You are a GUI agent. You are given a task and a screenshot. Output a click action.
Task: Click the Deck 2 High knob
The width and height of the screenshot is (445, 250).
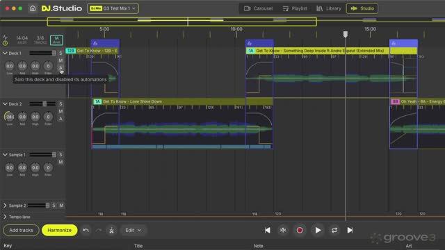tap(35, 117)
